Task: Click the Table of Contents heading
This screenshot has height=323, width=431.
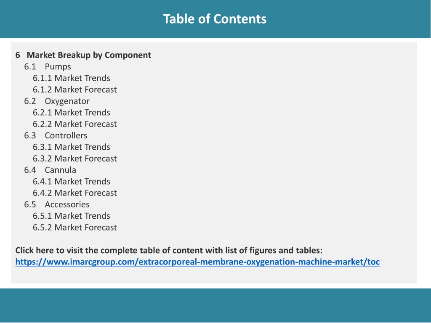Action: point(215,19)
